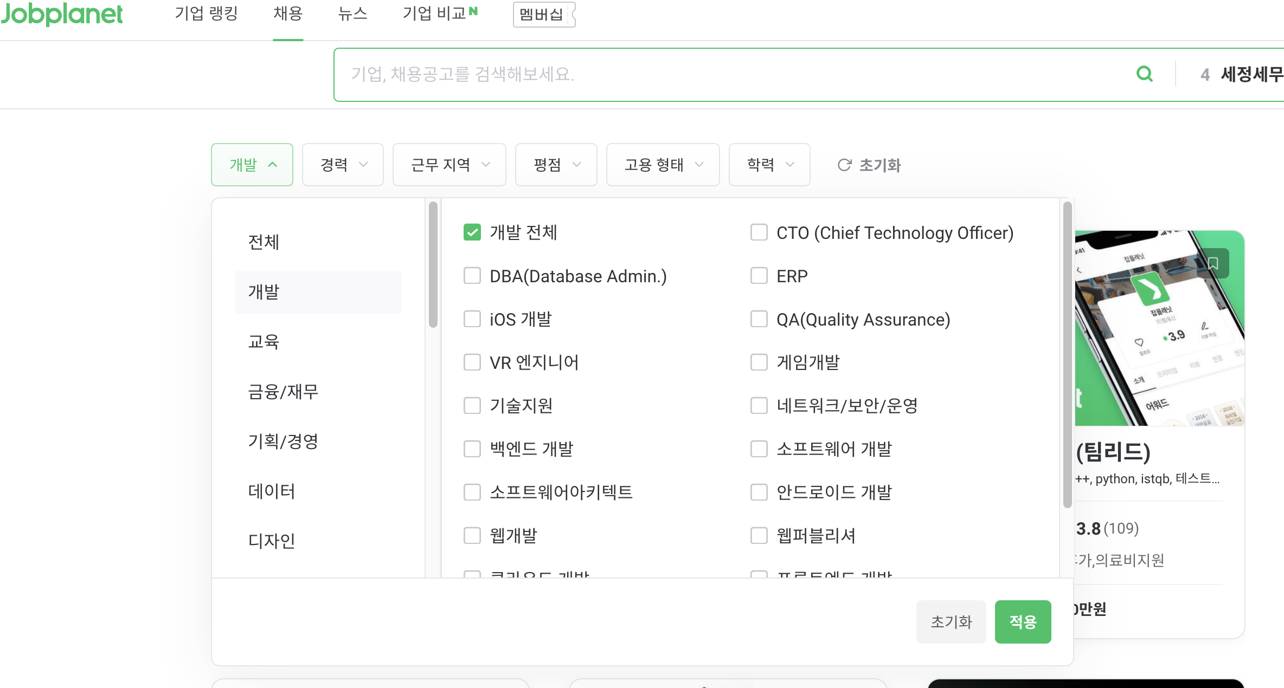
Task: Click the Jobplanet logo
Action: tap(62, 14)
